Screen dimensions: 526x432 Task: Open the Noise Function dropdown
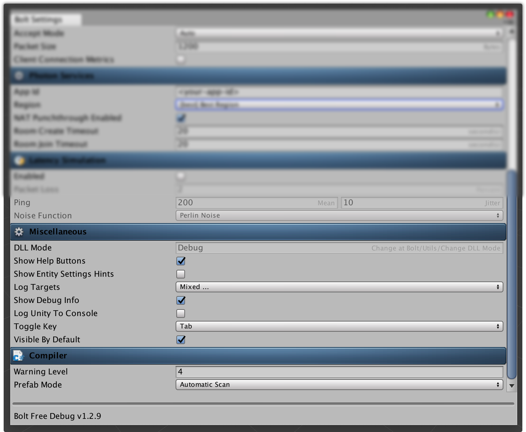click(x=339, y=215)
